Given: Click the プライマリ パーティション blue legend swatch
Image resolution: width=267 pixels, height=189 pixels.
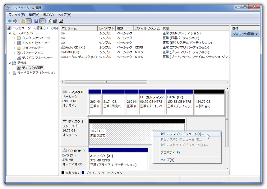Looking at the screenshot, I should 83,173.
